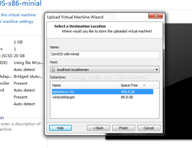The width and height of the screenshot is (192, 148).
Task: Select the 1 GB memory value
Action: 18,42
